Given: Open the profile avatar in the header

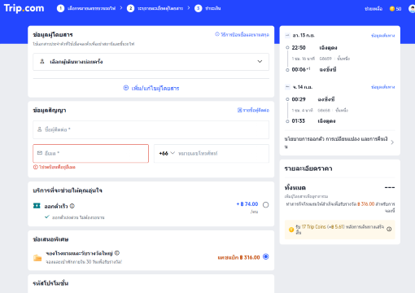Looking at the screenshot, I should coord(412,9).
